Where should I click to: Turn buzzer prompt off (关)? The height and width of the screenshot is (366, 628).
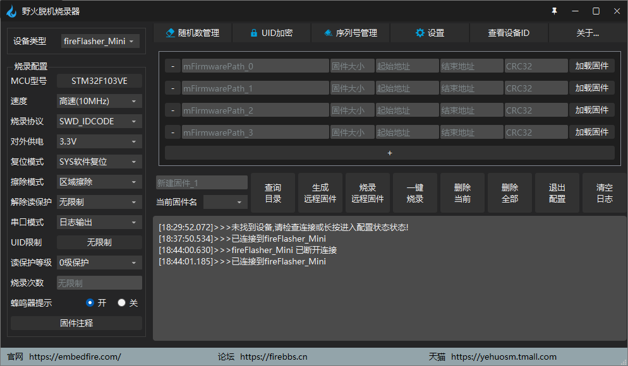[x=121, y=303]
